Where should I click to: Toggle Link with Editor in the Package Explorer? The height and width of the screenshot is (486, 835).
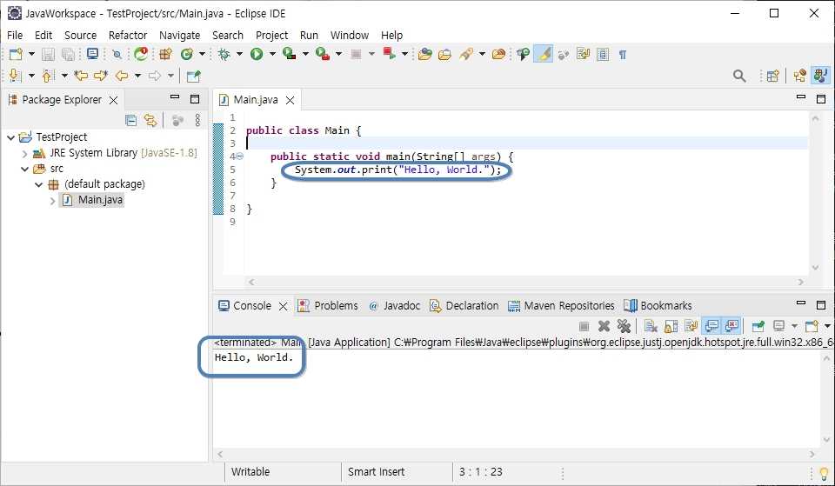[150, 120]
